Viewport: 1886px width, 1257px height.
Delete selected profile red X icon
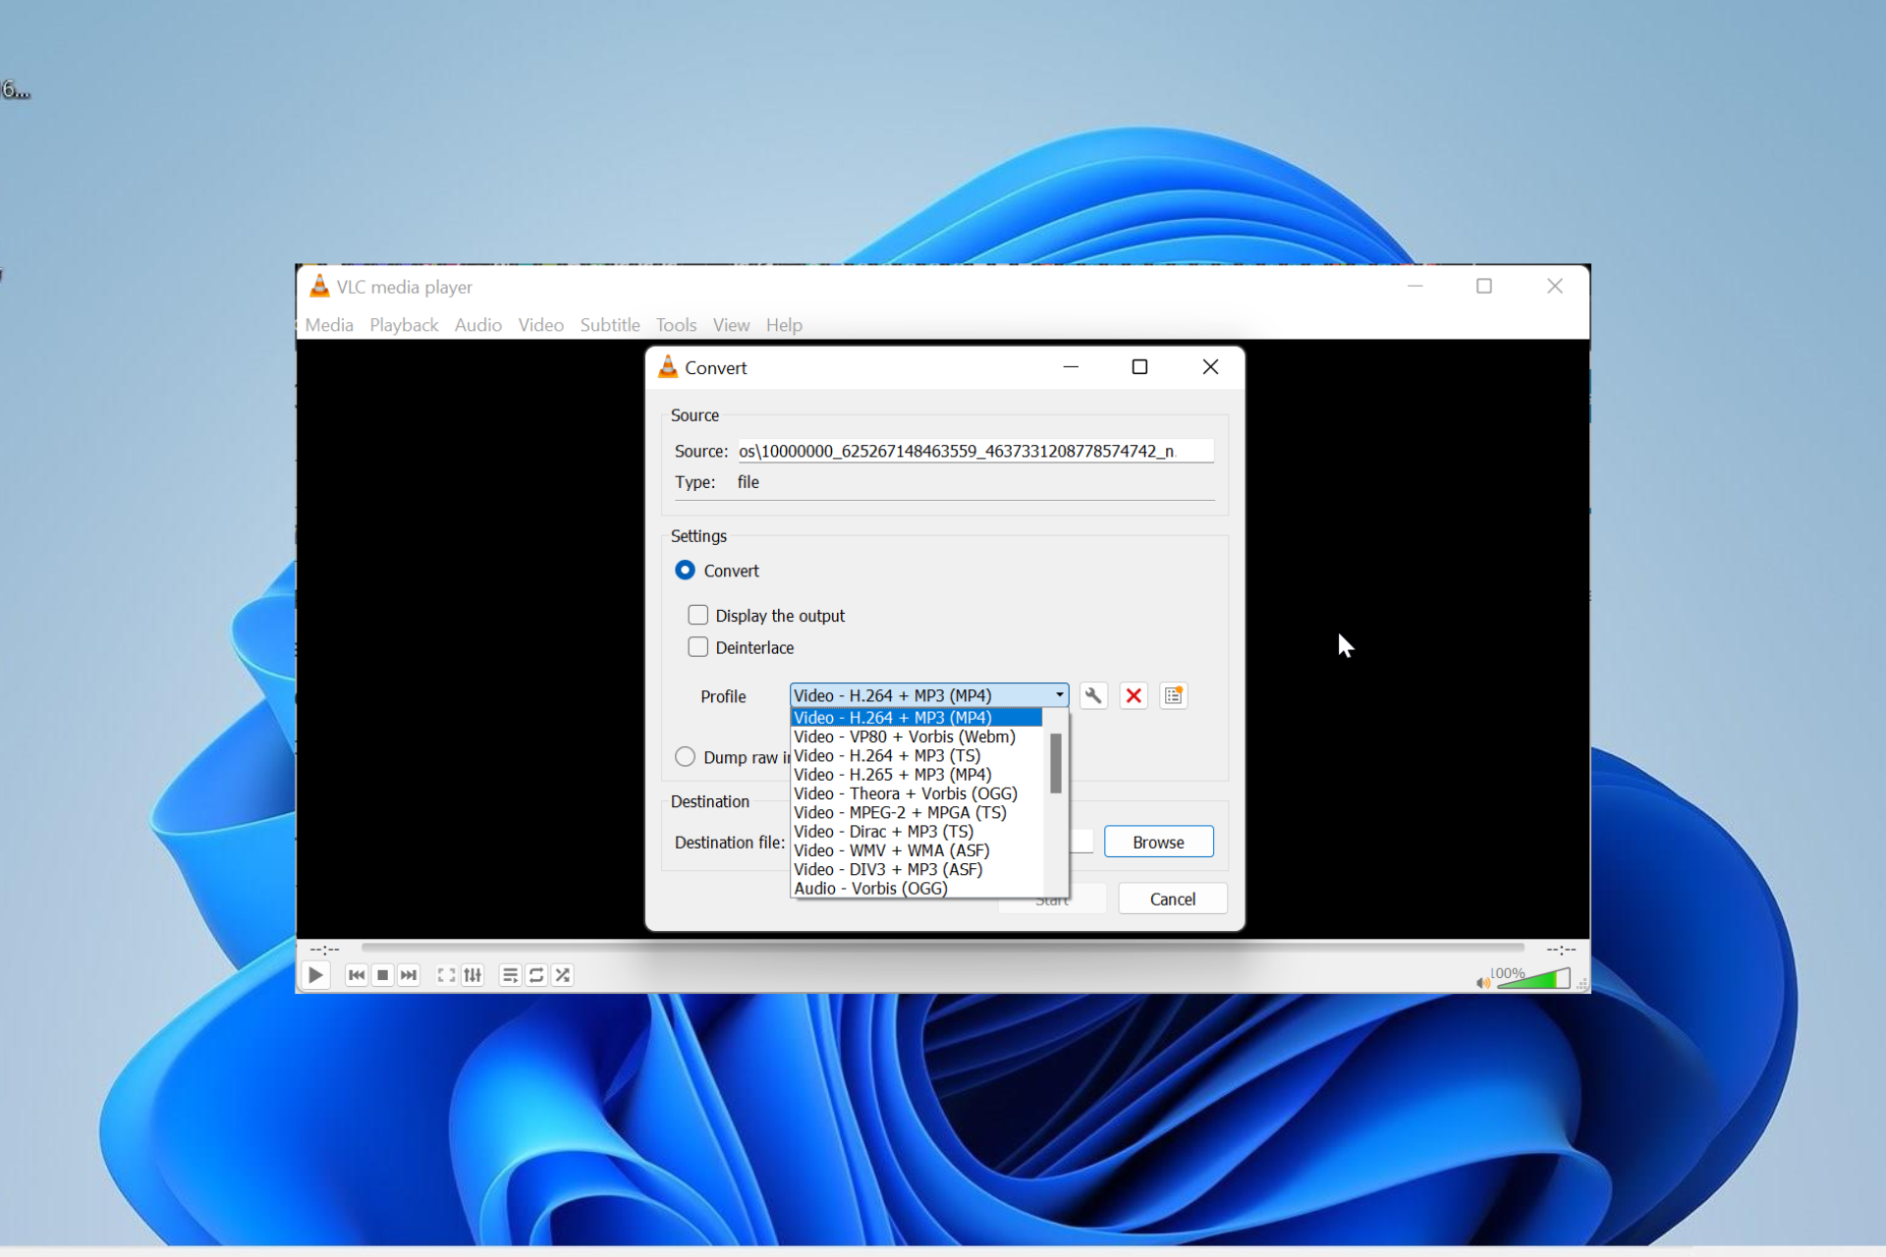click(1134, 696)
